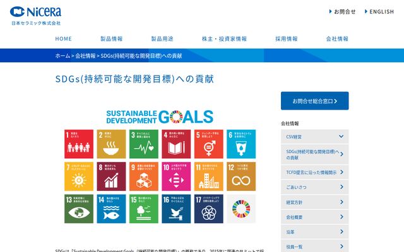Select SDG goal 15 life on land tile
404x252 pixels.
click(144, 209)
